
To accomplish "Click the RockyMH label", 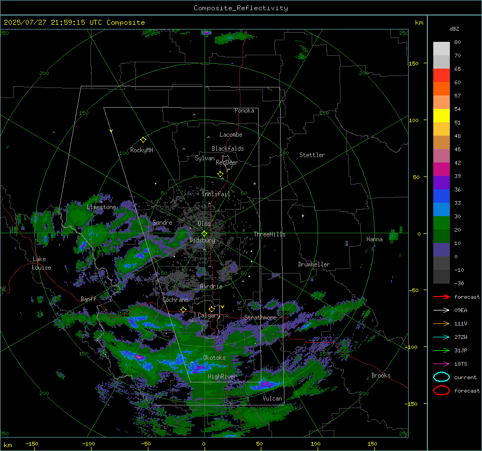I will coord(142,150).
